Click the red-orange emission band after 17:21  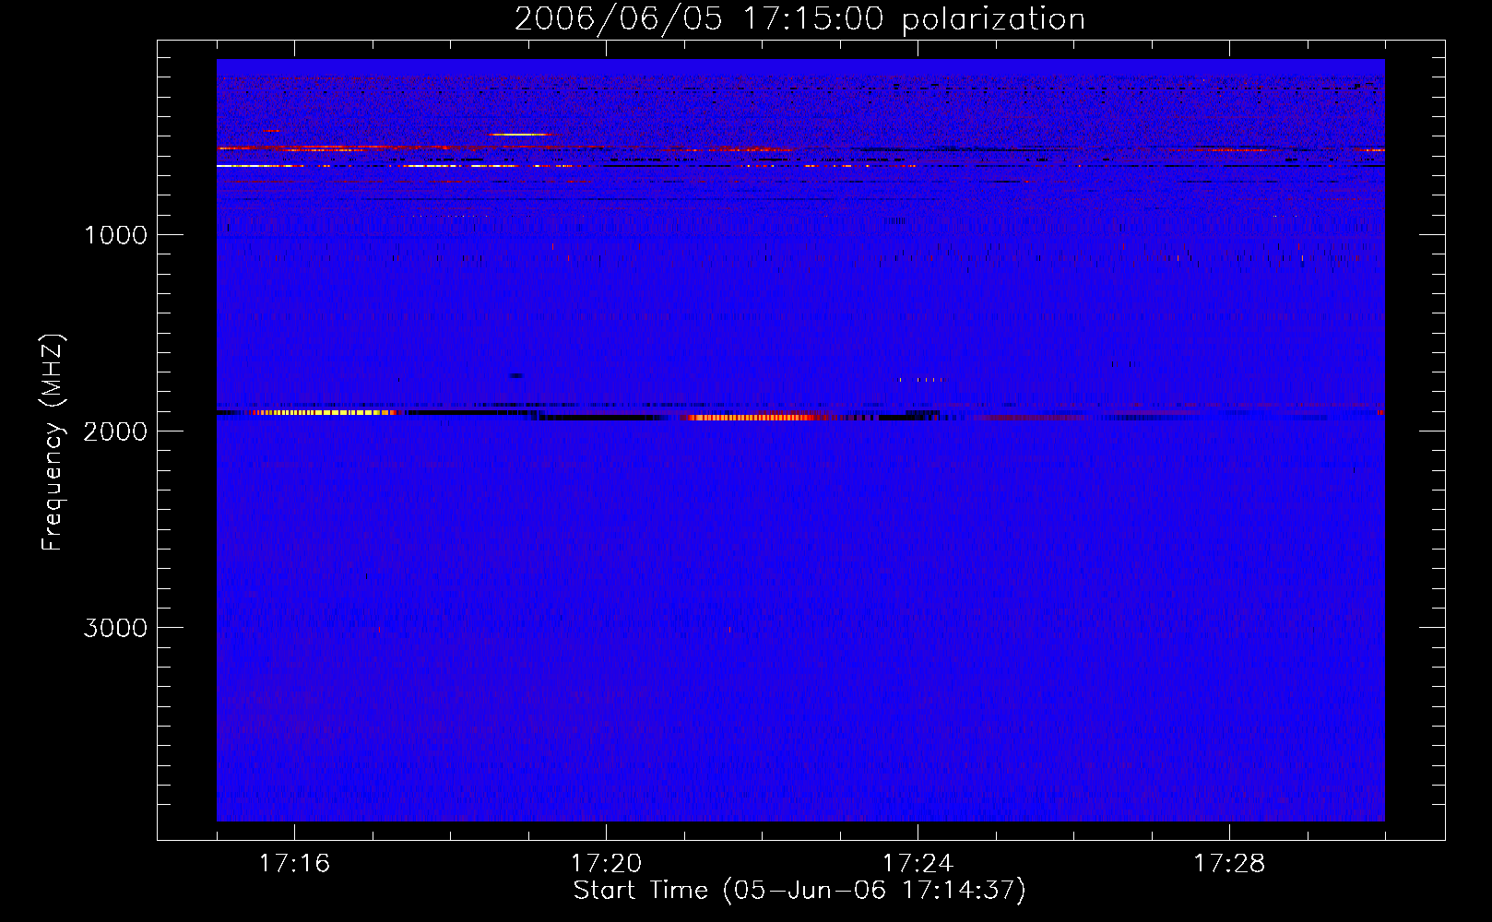pos(756,418)
